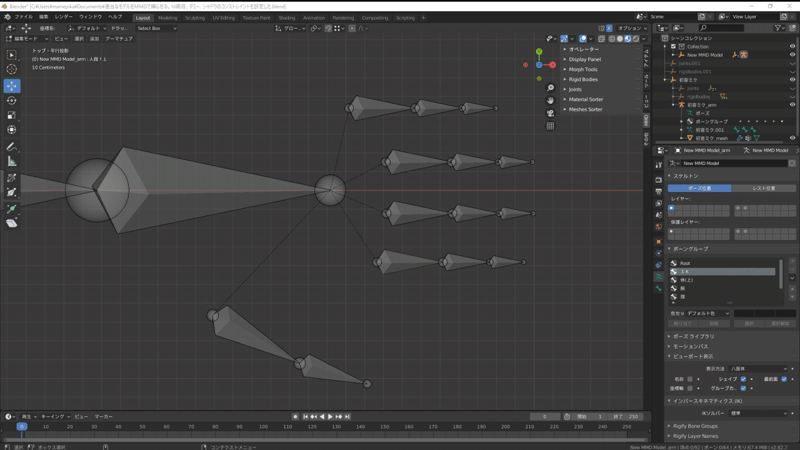Image resolution: width=800 pixels, height=450 pixels.
Task: Select the Move tool
Action: [x=11, y=86]
